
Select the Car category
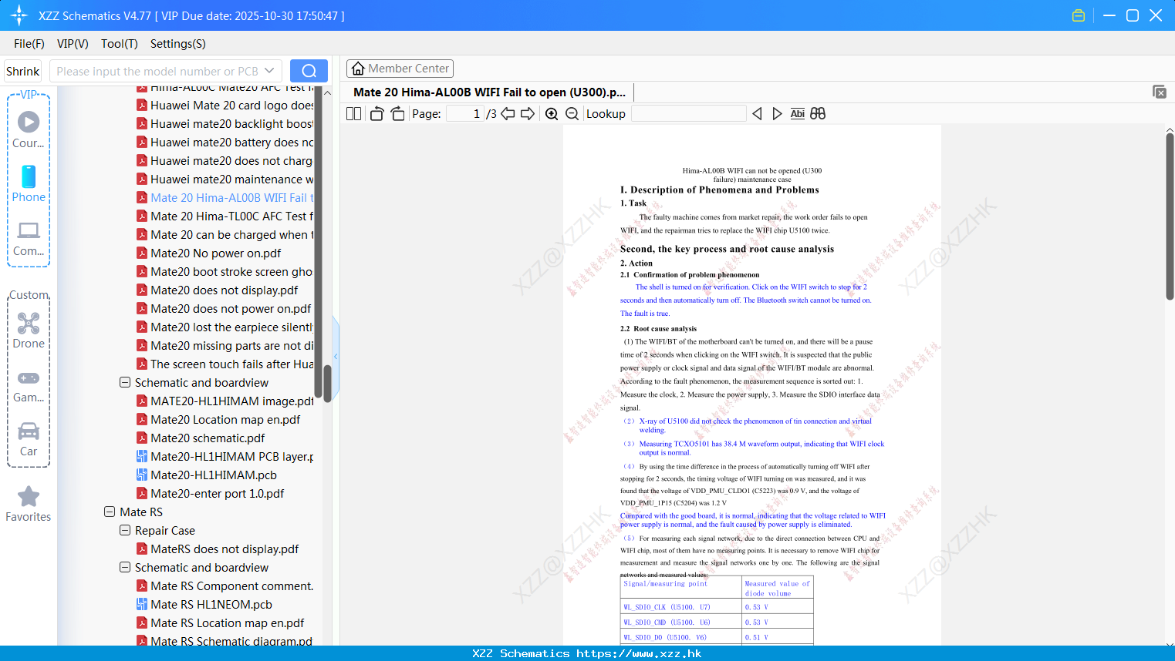[29, 438]
